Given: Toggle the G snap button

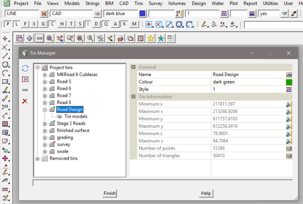Looking at the screenshot, I should [x=43, y=24].
